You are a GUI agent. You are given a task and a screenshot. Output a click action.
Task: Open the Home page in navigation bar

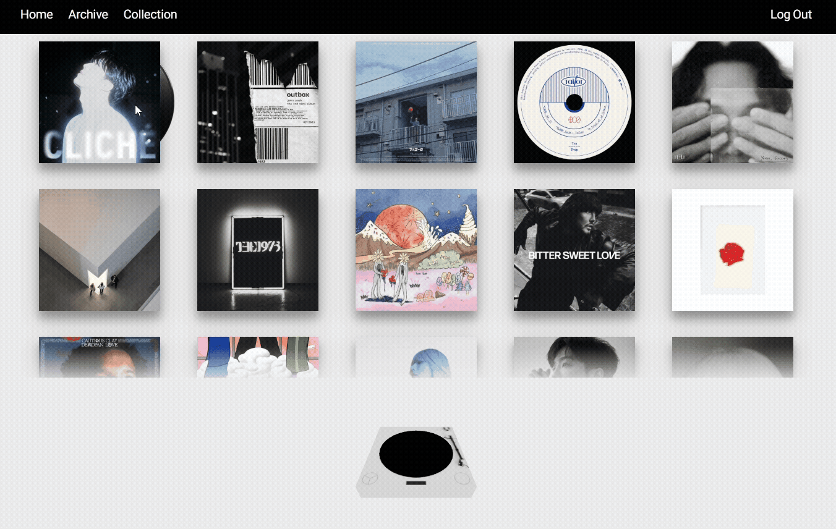[x=36, y=14]
